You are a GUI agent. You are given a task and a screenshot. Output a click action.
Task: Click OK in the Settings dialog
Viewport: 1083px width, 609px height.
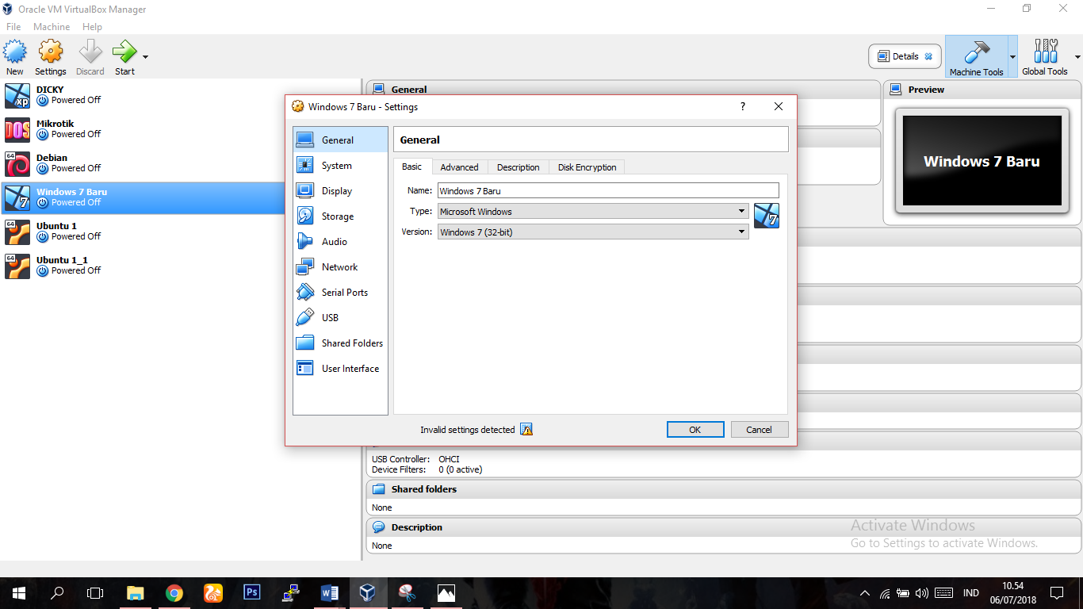[x=695, y=429]
